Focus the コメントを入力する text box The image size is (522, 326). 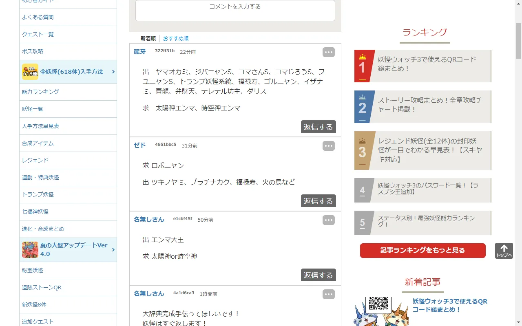click(x=235, y=10)
